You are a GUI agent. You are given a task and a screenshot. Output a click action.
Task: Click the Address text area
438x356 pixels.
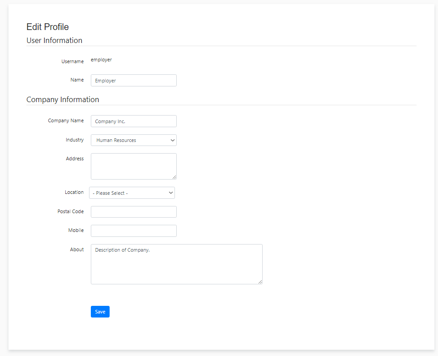tap(133, 166)
